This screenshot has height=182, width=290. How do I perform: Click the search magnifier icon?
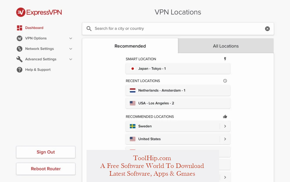click(89, 28)
